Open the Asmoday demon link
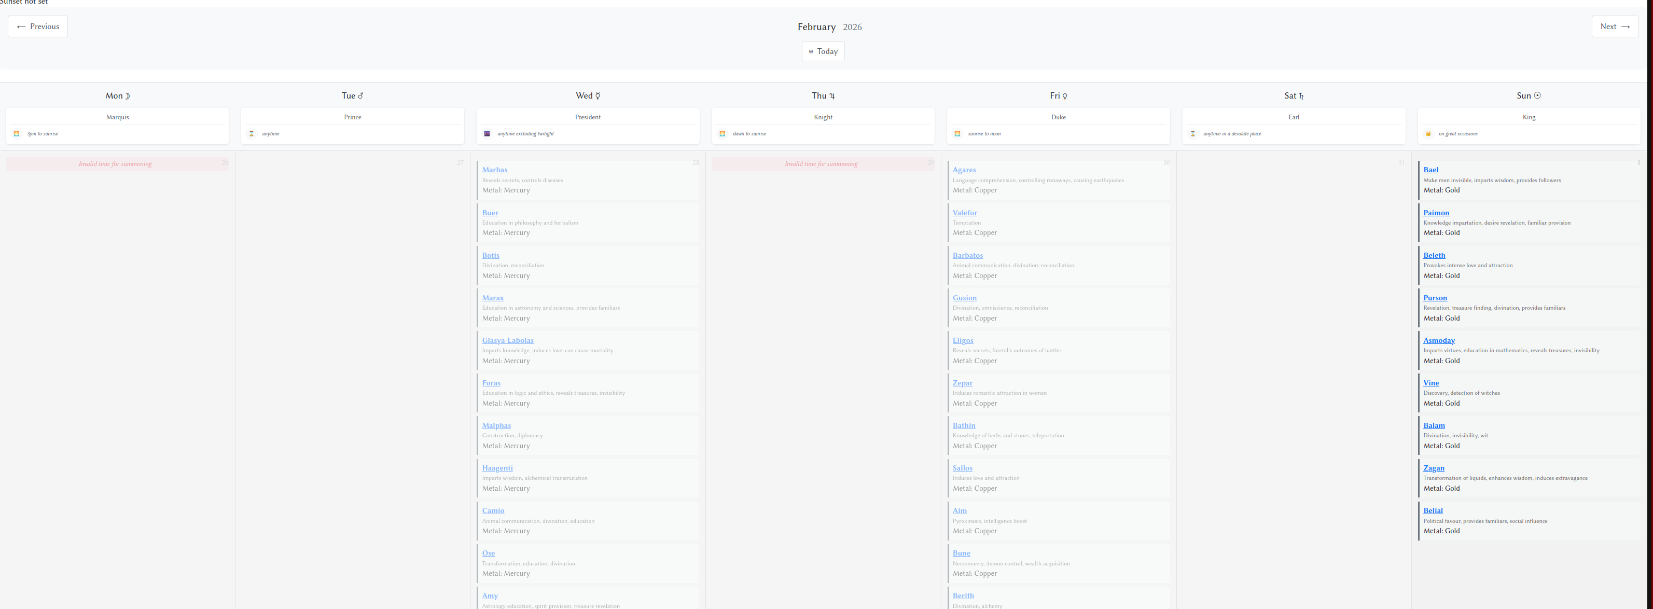Screen dimensions: 1653x609 [x=1439, y=340]
